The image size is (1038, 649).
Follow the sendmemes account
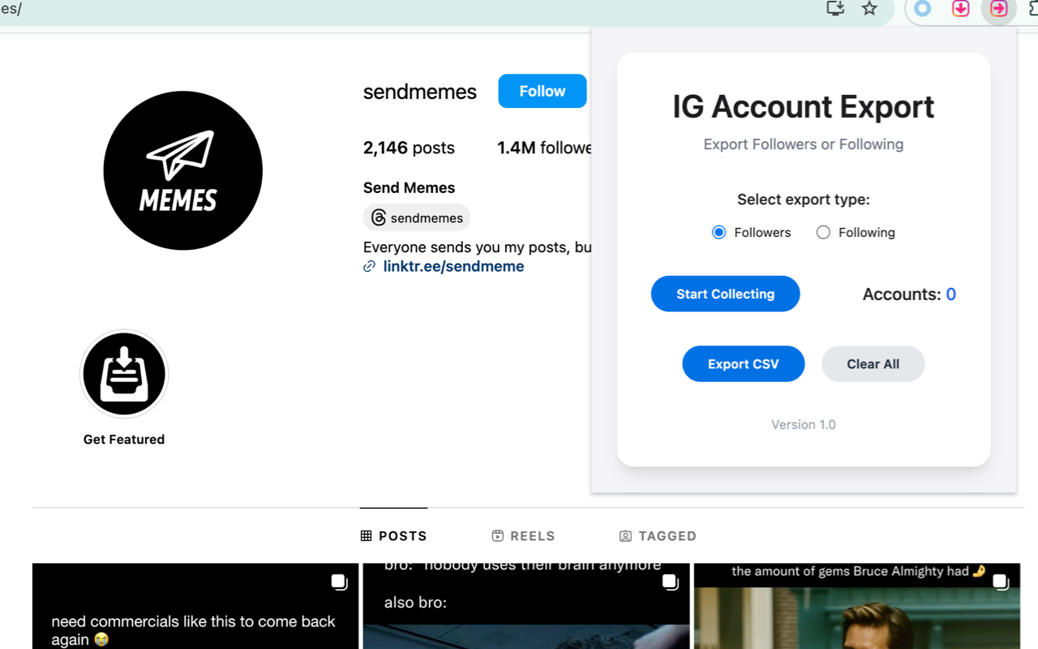542,91
